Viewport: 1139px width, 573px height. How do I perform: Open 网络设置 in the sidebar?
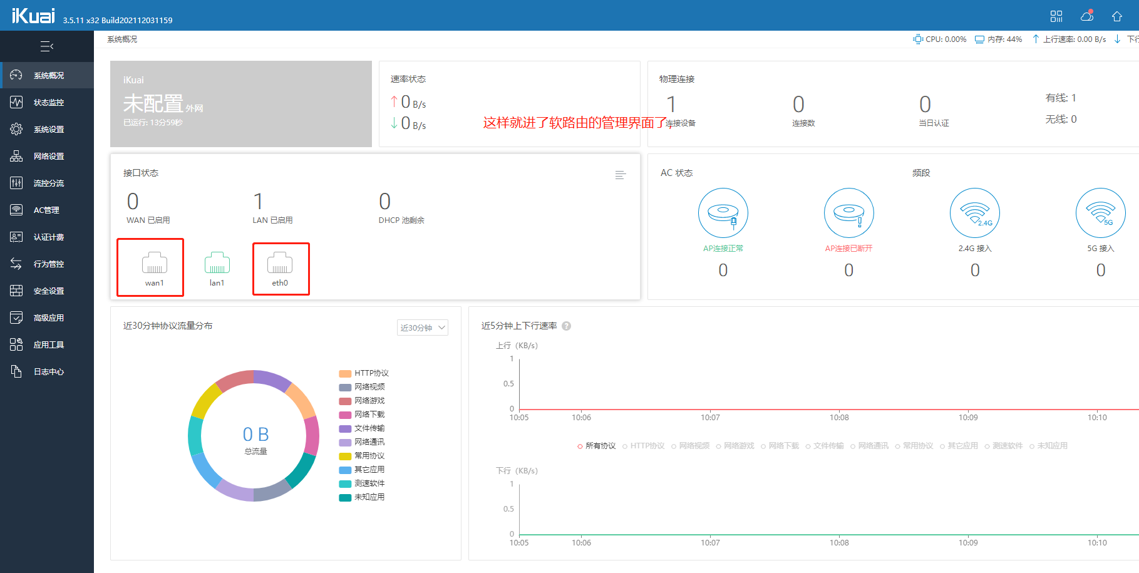[x=47, y=156]
